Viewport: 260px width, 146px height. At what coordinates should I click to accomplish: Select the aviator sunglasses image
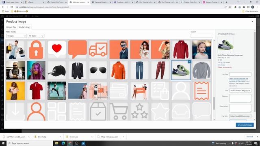pos(98,70)
